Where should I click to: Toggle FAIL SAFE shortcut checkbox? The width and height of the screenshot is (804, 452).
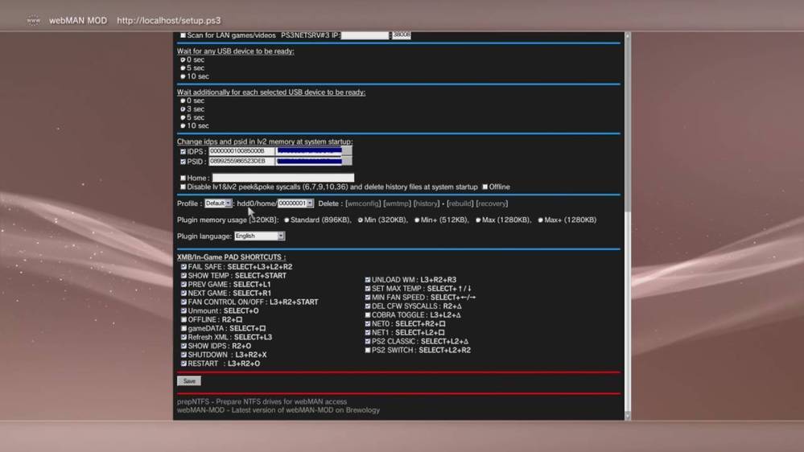point(183,267)
